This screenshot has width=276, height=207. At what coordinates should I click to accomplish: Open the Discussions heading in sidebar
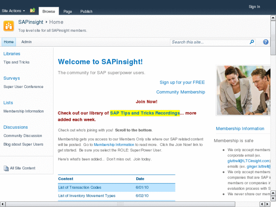click(x=16, y=127)
